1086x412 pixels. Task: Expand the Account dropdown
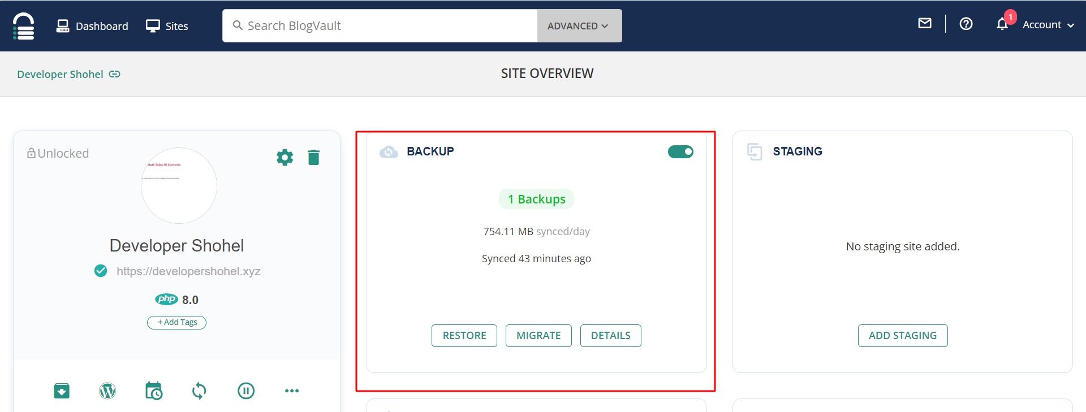point(1048,25)
